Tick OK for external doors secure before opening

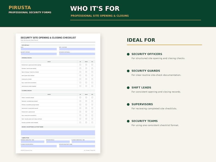click(80, 65)
